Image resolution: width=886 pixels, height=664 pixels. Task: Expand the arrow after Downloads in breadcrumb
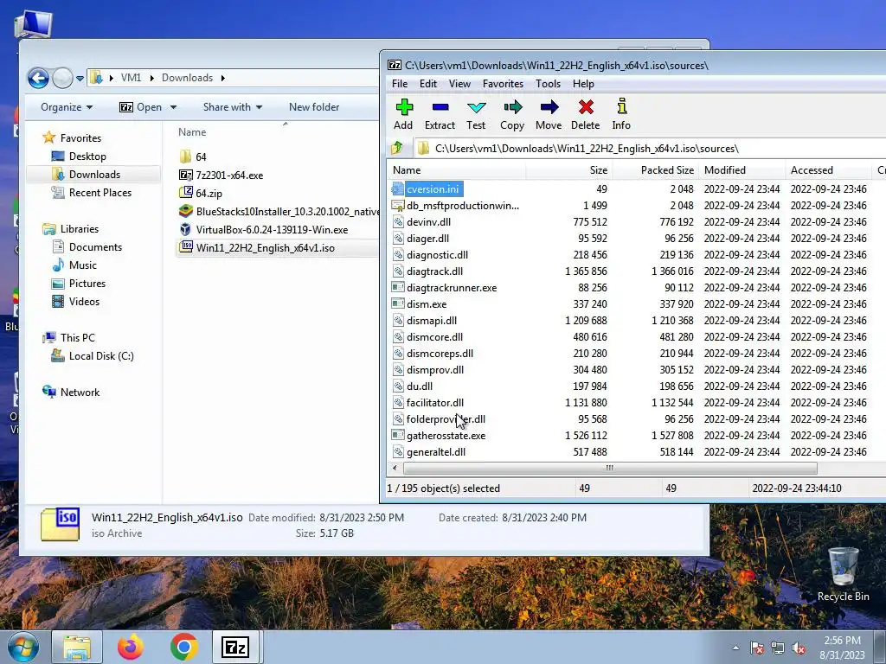222,78
